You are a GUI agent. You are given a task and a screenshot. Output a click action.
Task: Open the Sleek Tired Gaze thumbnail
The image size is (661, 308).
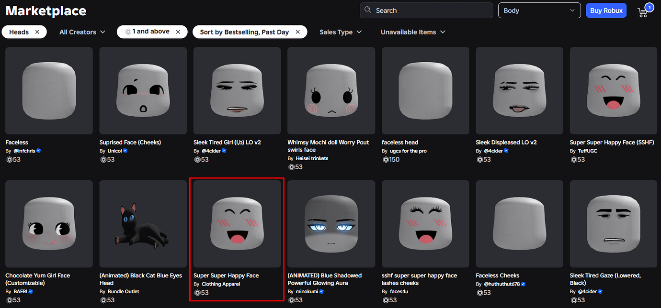[614, 224]
